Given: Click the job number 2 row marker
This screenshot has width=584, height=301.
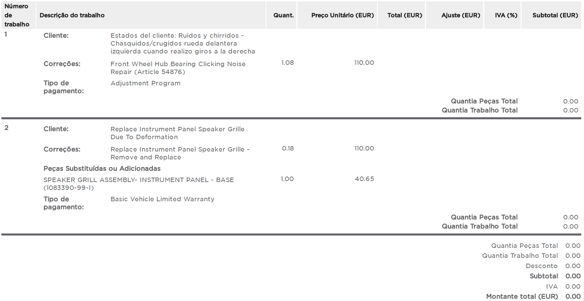Looking at the screenshot, I should coord(6,128).
